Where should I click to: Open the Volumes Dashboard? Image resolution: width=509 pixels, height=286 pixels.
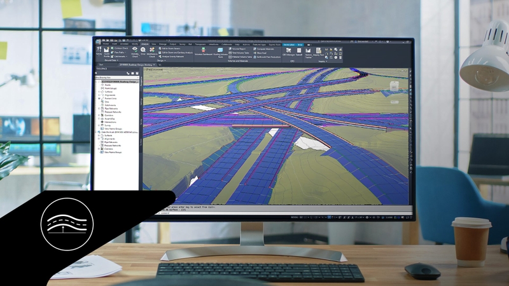pyautogui.click(x=204, y=51)
